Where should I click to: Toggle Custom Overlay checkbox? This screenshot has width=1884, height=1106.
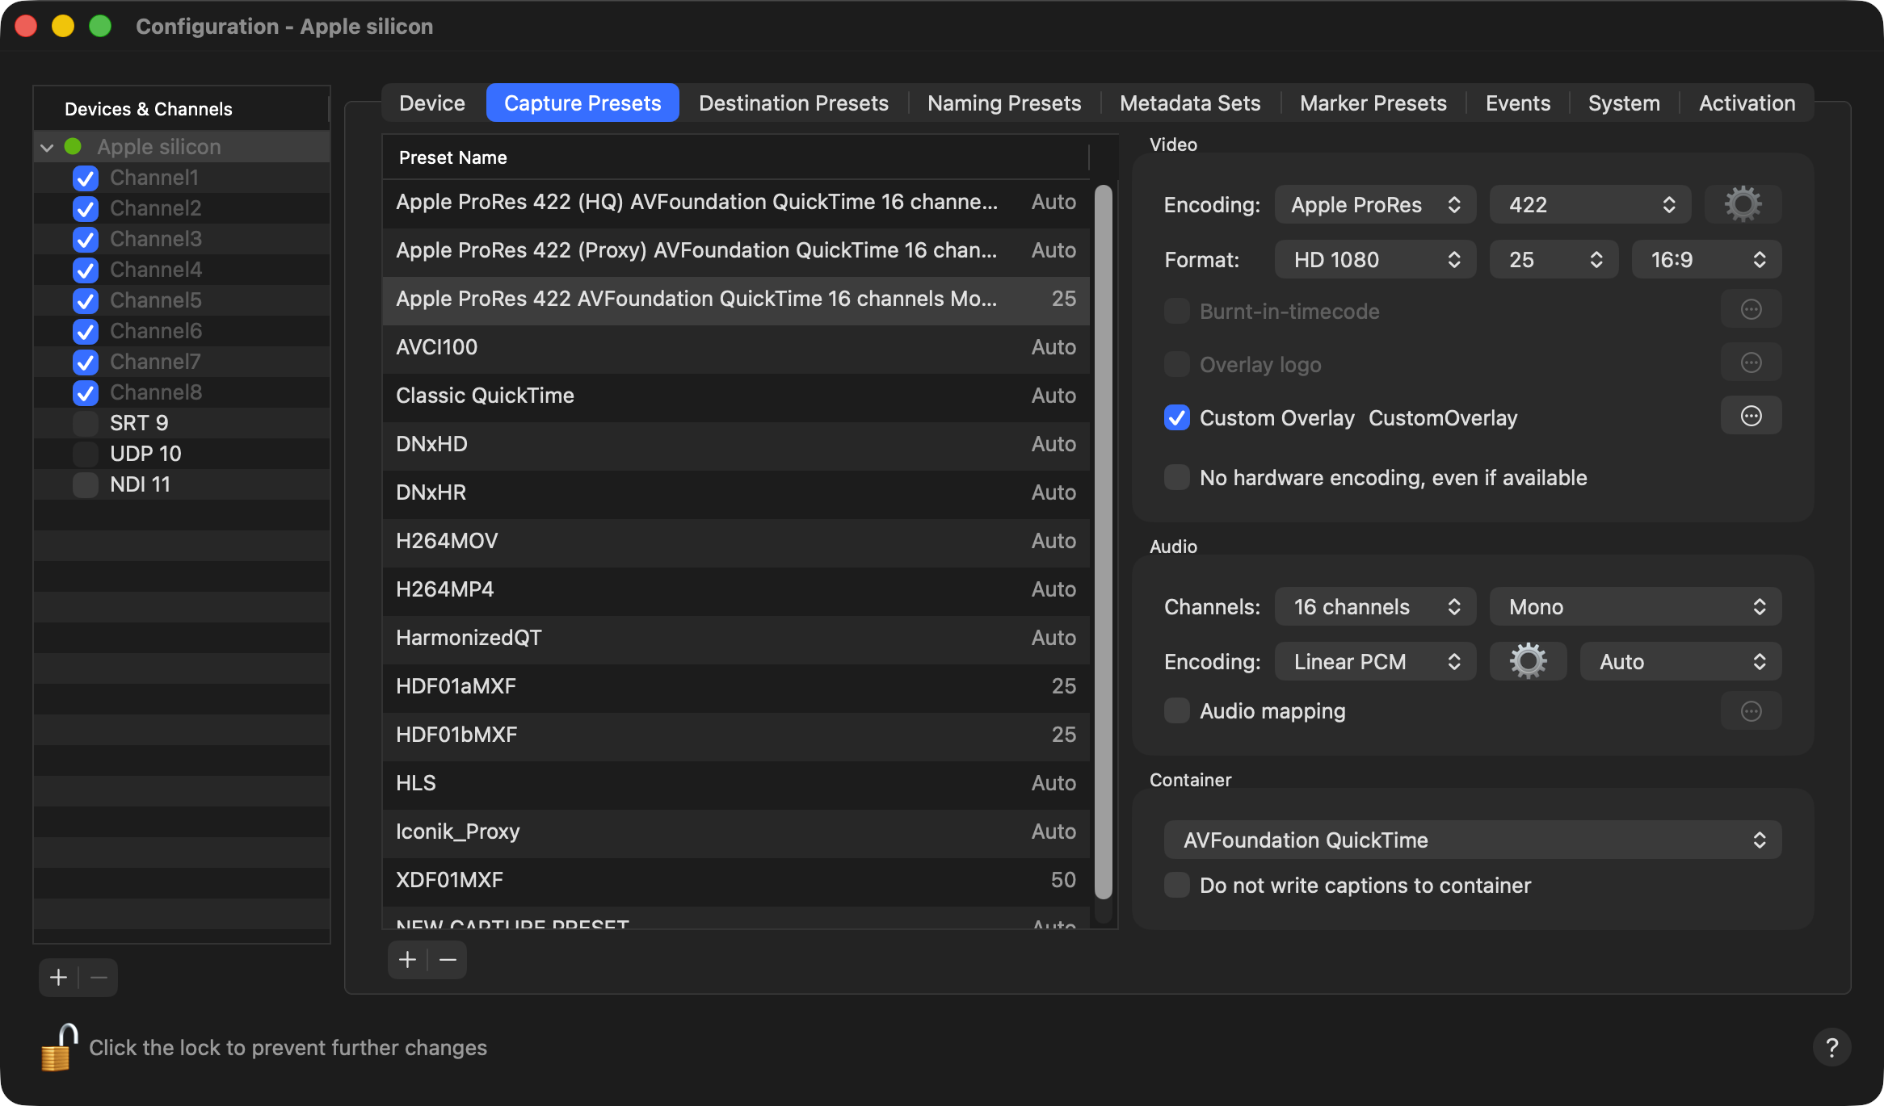coord(1176,417)
